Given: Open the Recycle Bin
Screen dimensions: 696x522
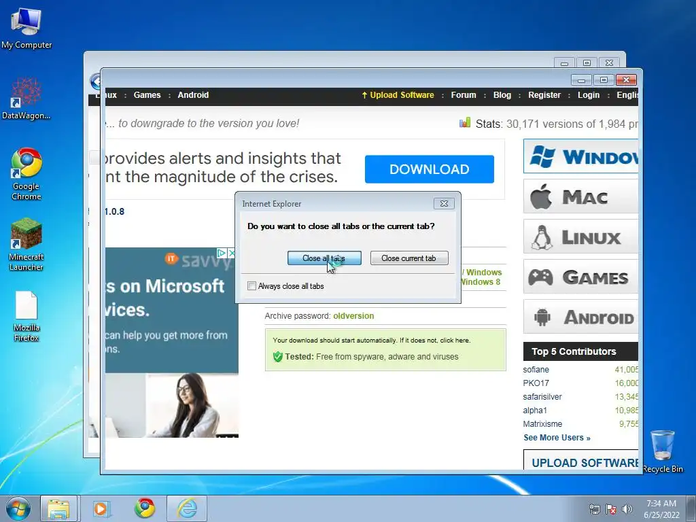Looking at the screenshot, I should pyautogui.click(x=662, y=451).
